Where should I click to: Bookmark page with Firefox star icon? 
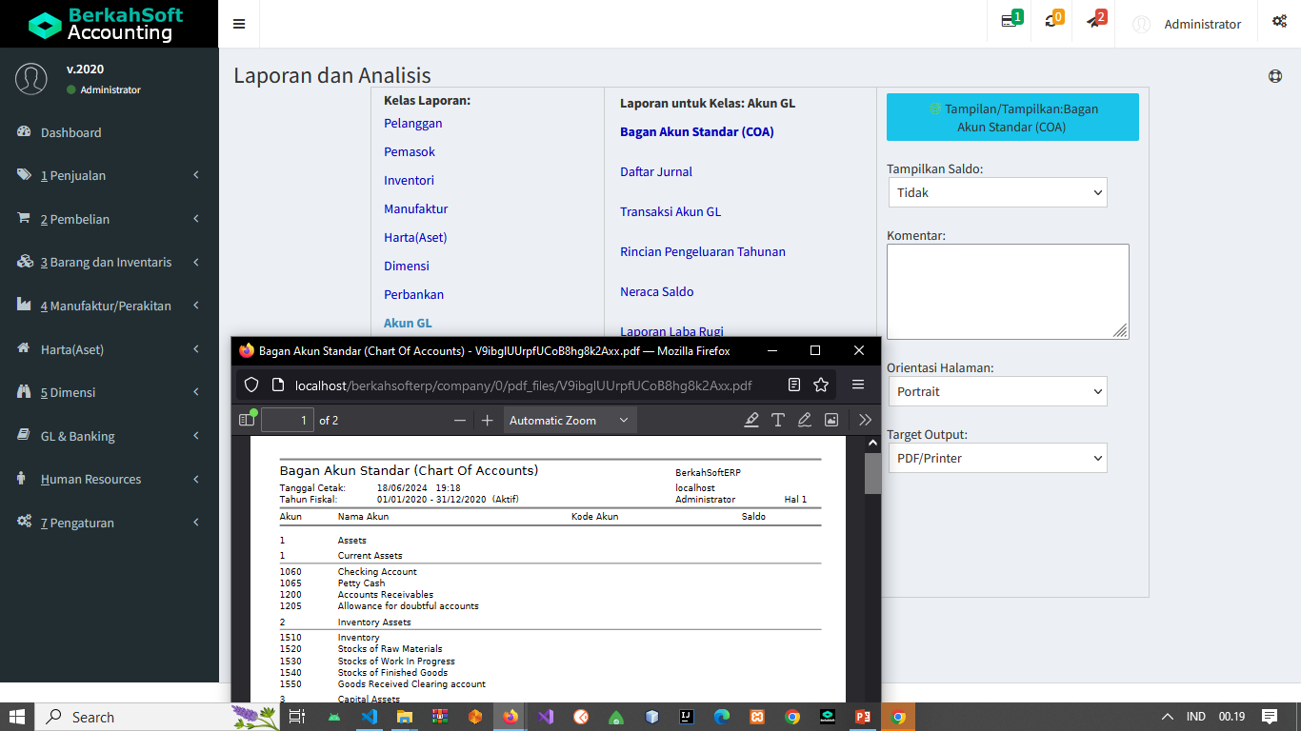point(821,385)
